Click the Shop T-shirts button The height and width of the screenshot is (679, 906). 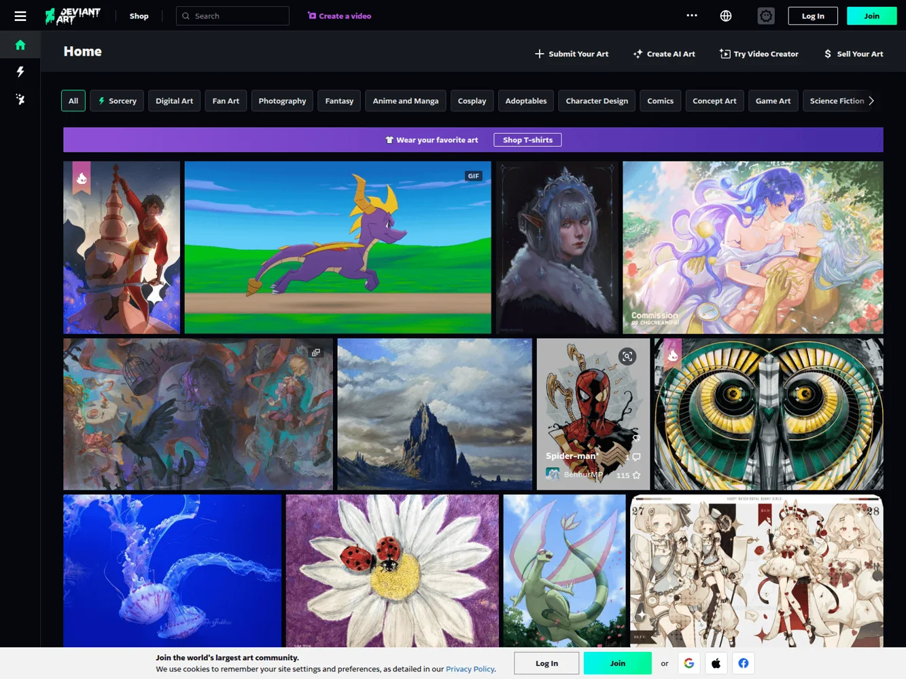click(527, 140)
